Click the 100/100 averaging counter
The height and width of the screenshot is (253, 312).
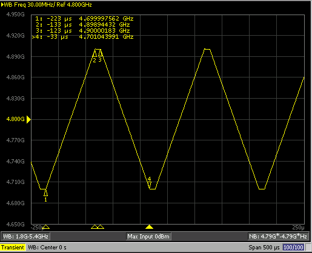tap(293, 248)
